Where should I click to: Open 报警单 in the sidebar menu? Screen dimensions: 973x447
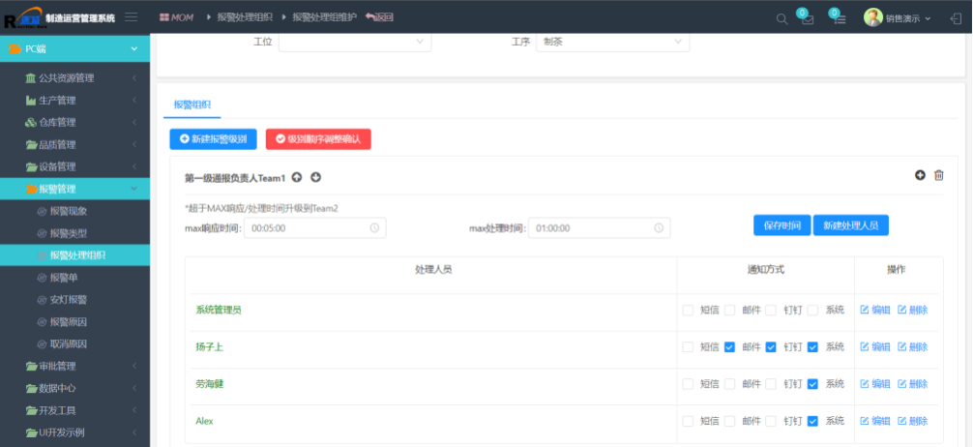tap(64, 278)
